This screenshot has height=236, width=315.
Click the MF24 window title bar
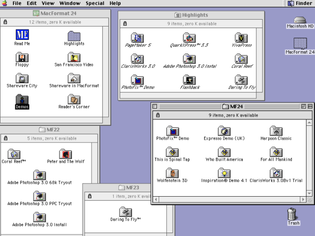click(x=233, y=106)
